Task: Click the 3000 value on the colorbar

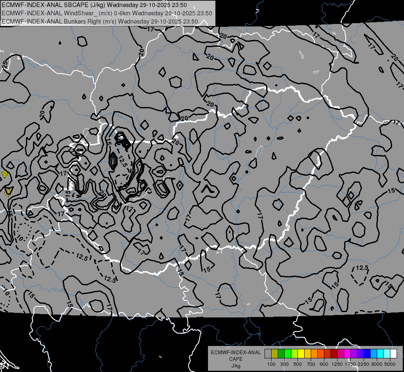Action: [x=377, y=364]
